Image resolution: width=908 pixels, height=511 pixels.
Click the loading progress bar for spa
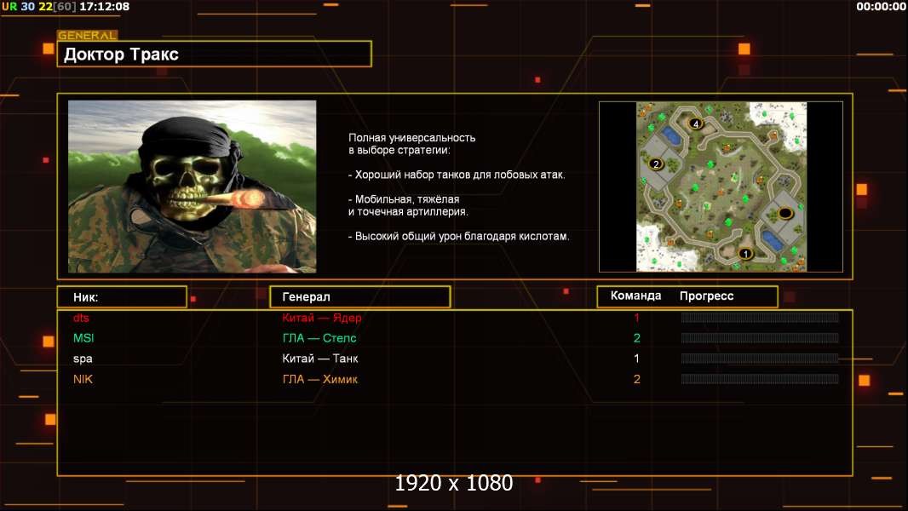pyautogui.click(x=760, y=359)
